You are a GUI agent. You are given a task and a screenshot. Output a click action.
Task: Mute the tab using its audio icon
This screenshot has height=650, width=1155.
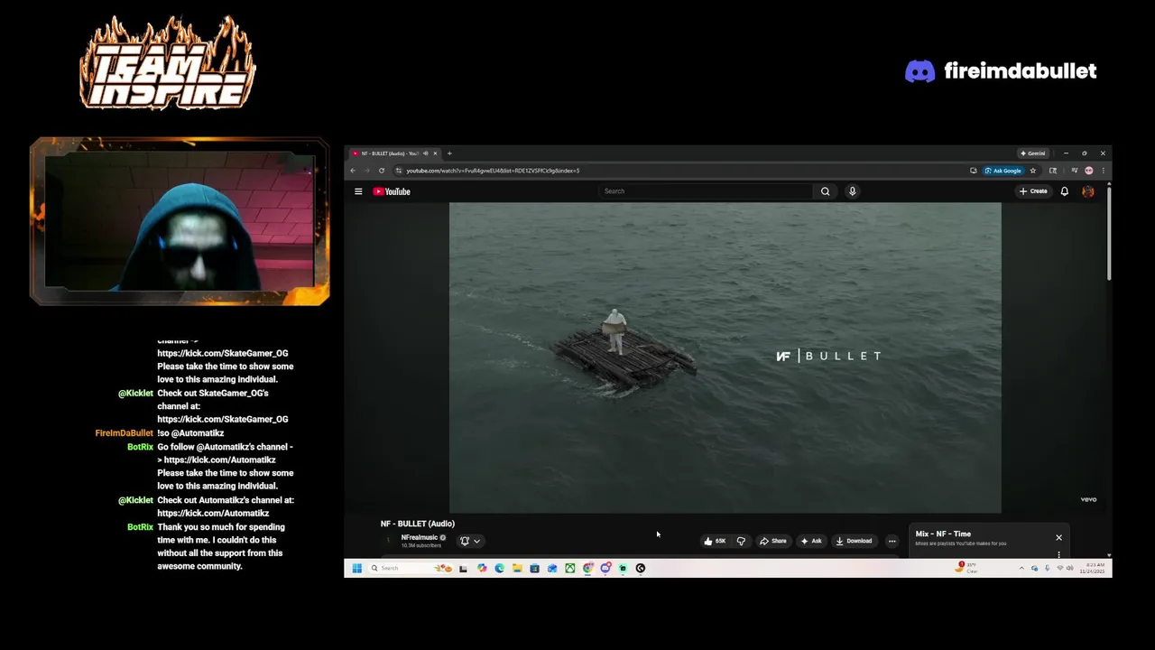coord(425,153)
